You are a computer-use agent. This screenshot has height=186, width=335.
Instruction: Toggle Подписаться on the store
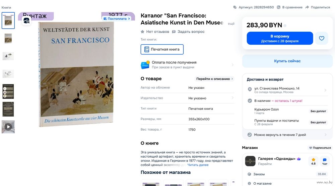pos(320,148)
